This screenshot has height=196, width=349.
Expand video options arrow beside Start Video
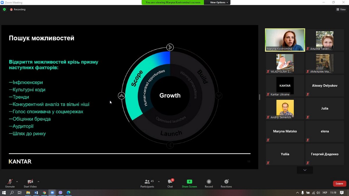(38, 182)
